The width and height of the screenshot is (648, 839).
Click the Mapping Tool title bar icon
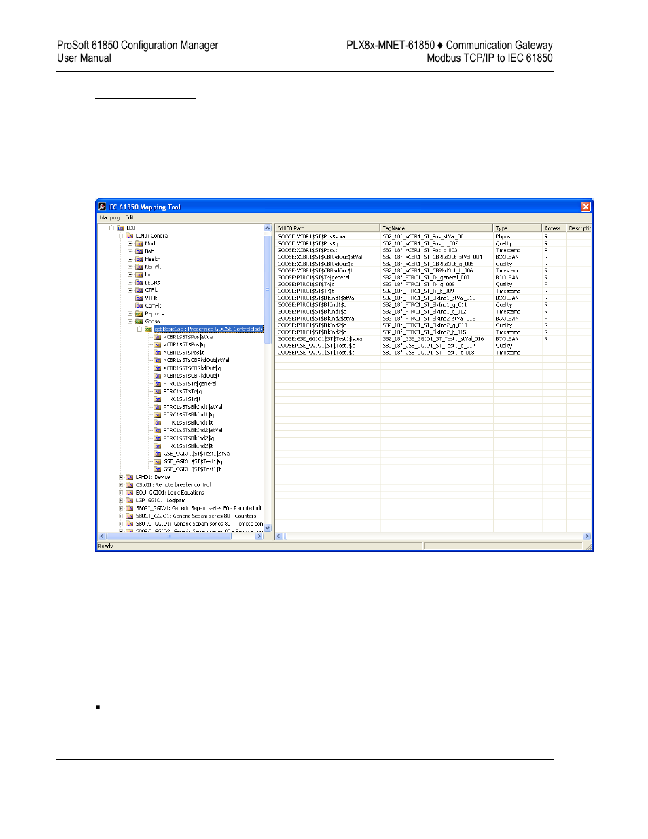(x=102, y=207)
